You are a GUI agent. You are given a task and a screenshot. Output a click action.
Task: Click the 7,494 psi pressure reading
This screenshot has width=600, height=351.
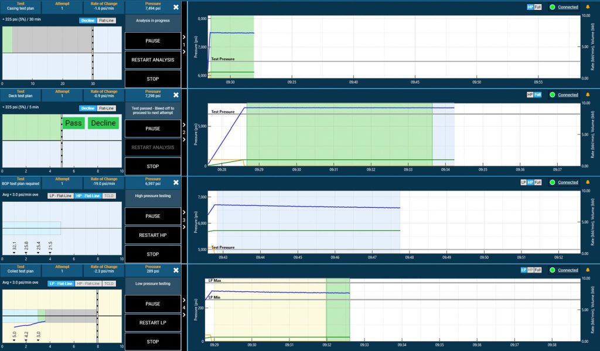pyautogui.click(x=153, y=8)
